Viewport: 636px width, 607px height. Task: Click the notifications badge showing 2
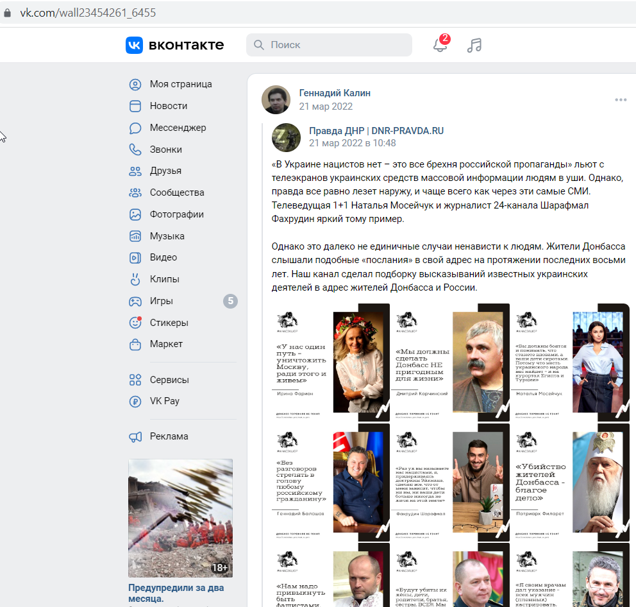pyautogui.click(x=445, y=38)
